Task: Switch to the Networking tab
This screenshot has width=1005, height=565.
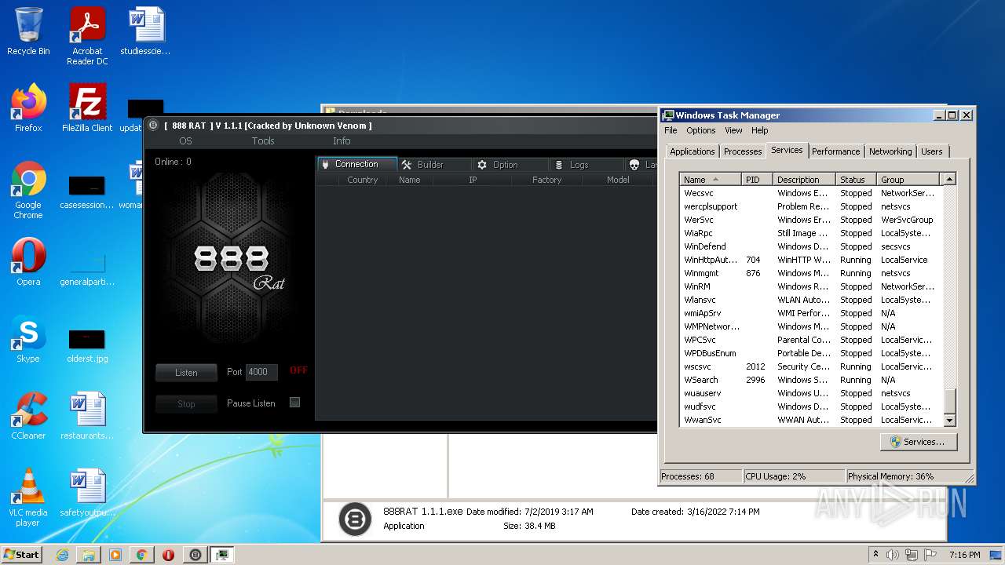Action: click(x=890, y=151)
